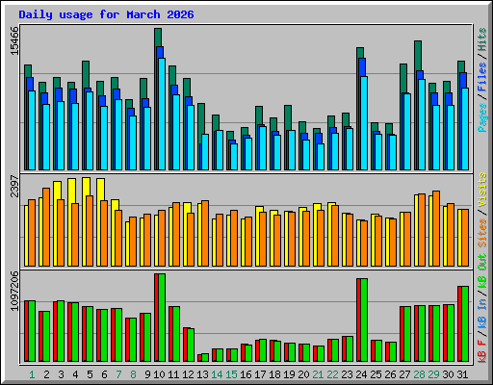Click the green kB bar for day 27
Viewport: 493px width, 385px height.
pyautogui.click(x=407, y=334)
